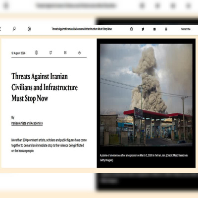Share on Facebook from sticky header
The height and width of the screenshot is (198, 198).
pyautogui.click(x=131, y=29)
